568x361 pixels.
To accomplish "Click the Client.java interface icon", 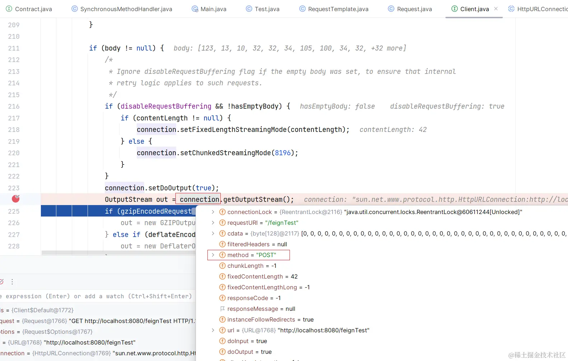I will (x=455, y=9).
